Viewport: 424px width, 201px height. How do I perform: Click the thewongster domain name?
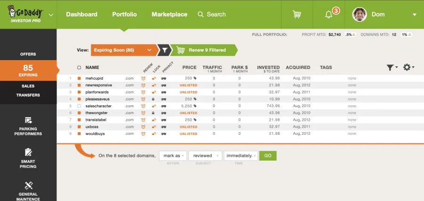click(97, 113)
